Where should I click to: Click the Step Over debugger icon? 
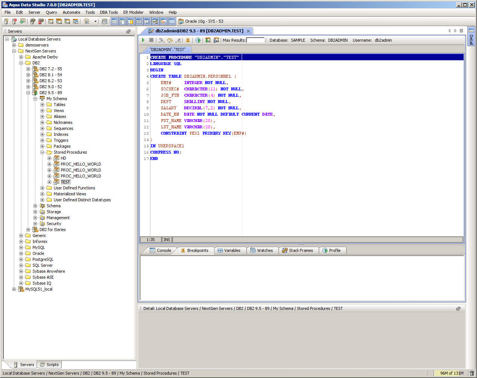coord(170,40)
